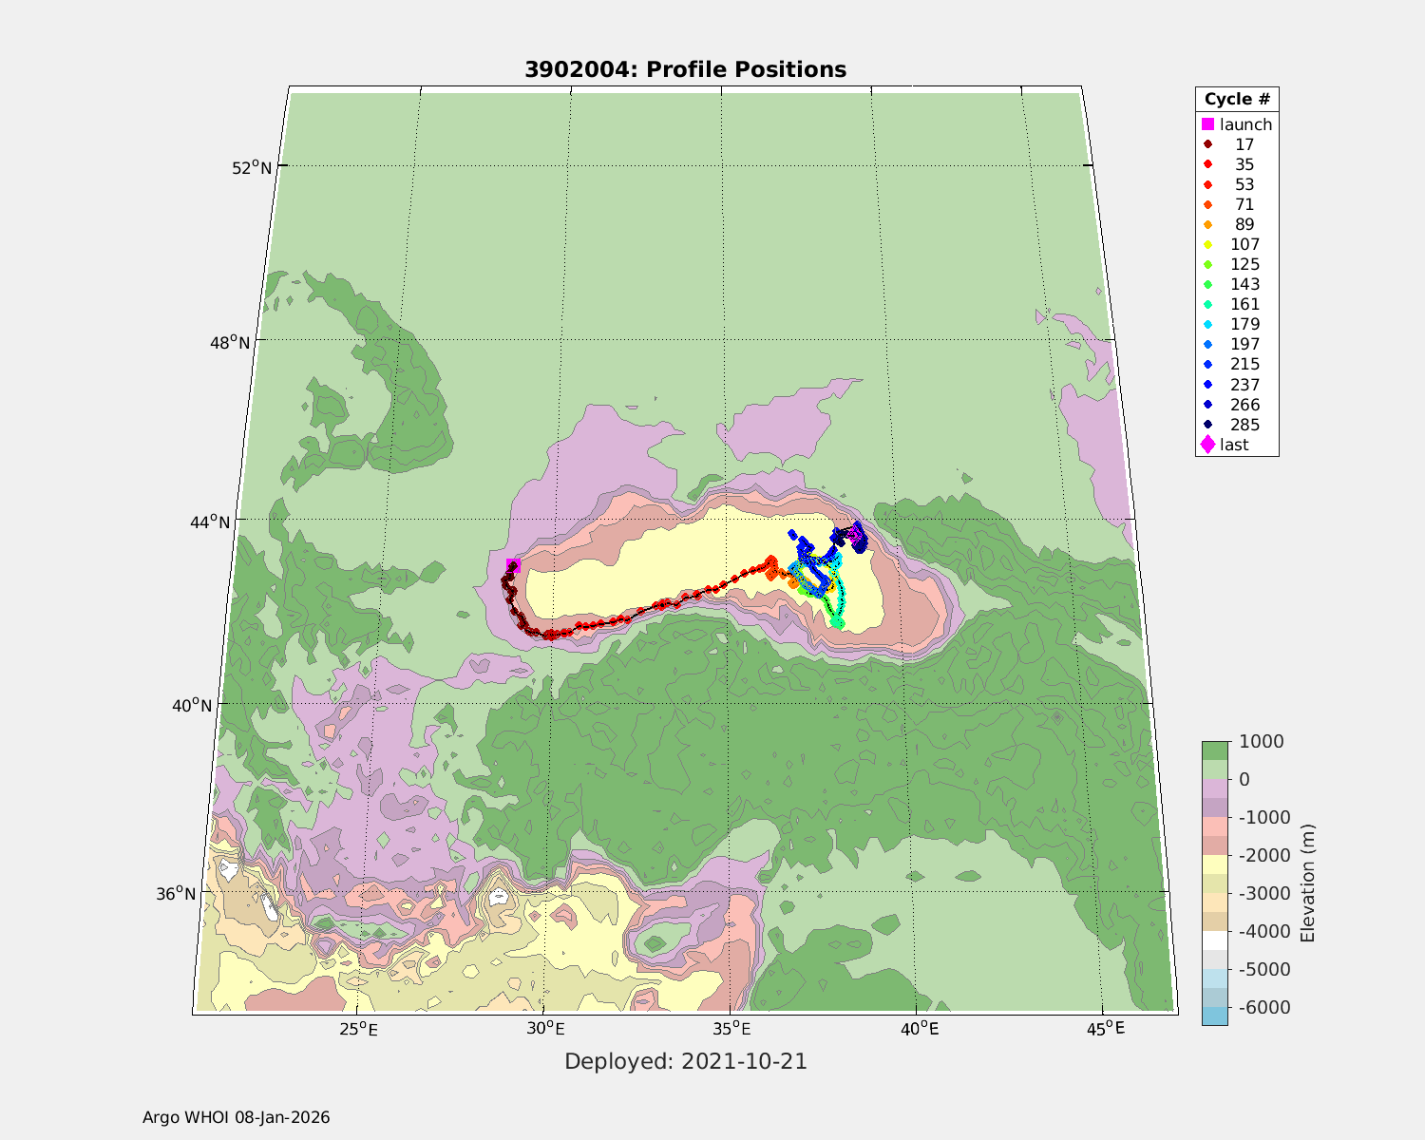The height and width of the screenshot is (1140, 1425).
Task: Click the Argo WHOI 08-Jan-2026 footer text
Action: click(236, 1117)
